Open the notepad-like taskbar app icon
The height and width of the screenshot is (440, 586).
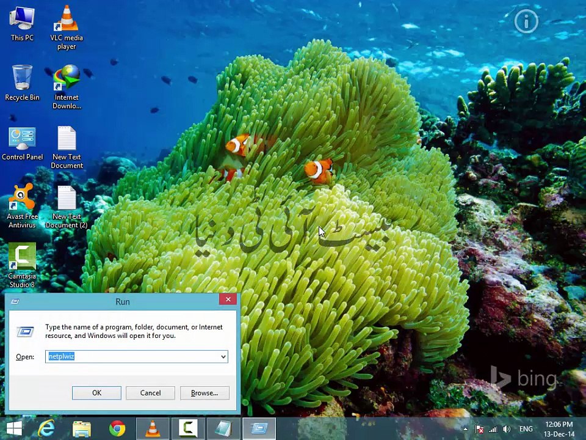223,429
